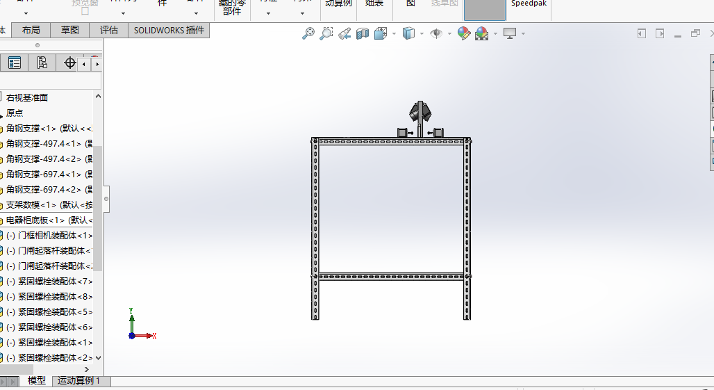Screen dimensions: 714x390
Task: Click the right arrow of manager tabs
Action: (x=97, y=64)
